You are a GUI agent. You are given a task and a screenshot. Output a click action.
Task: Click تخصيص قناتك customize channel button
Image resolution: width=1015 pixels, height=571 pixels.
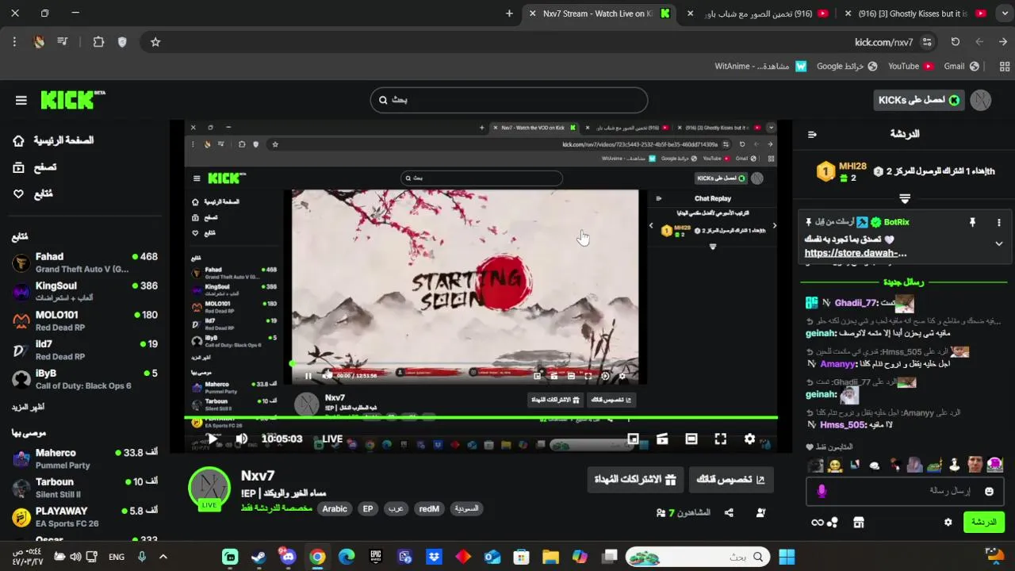click(x=730, y=480)
